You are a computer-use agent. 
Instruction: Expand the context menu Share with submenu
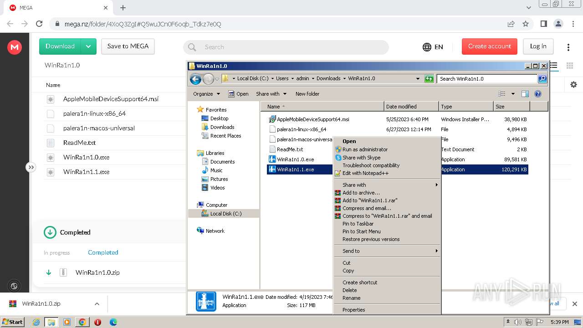click(x=387, y=185)
